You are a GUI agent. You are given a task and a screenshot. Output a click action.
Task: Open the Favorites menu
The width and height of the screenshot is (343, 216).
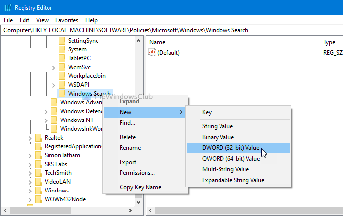click(66, 20)
